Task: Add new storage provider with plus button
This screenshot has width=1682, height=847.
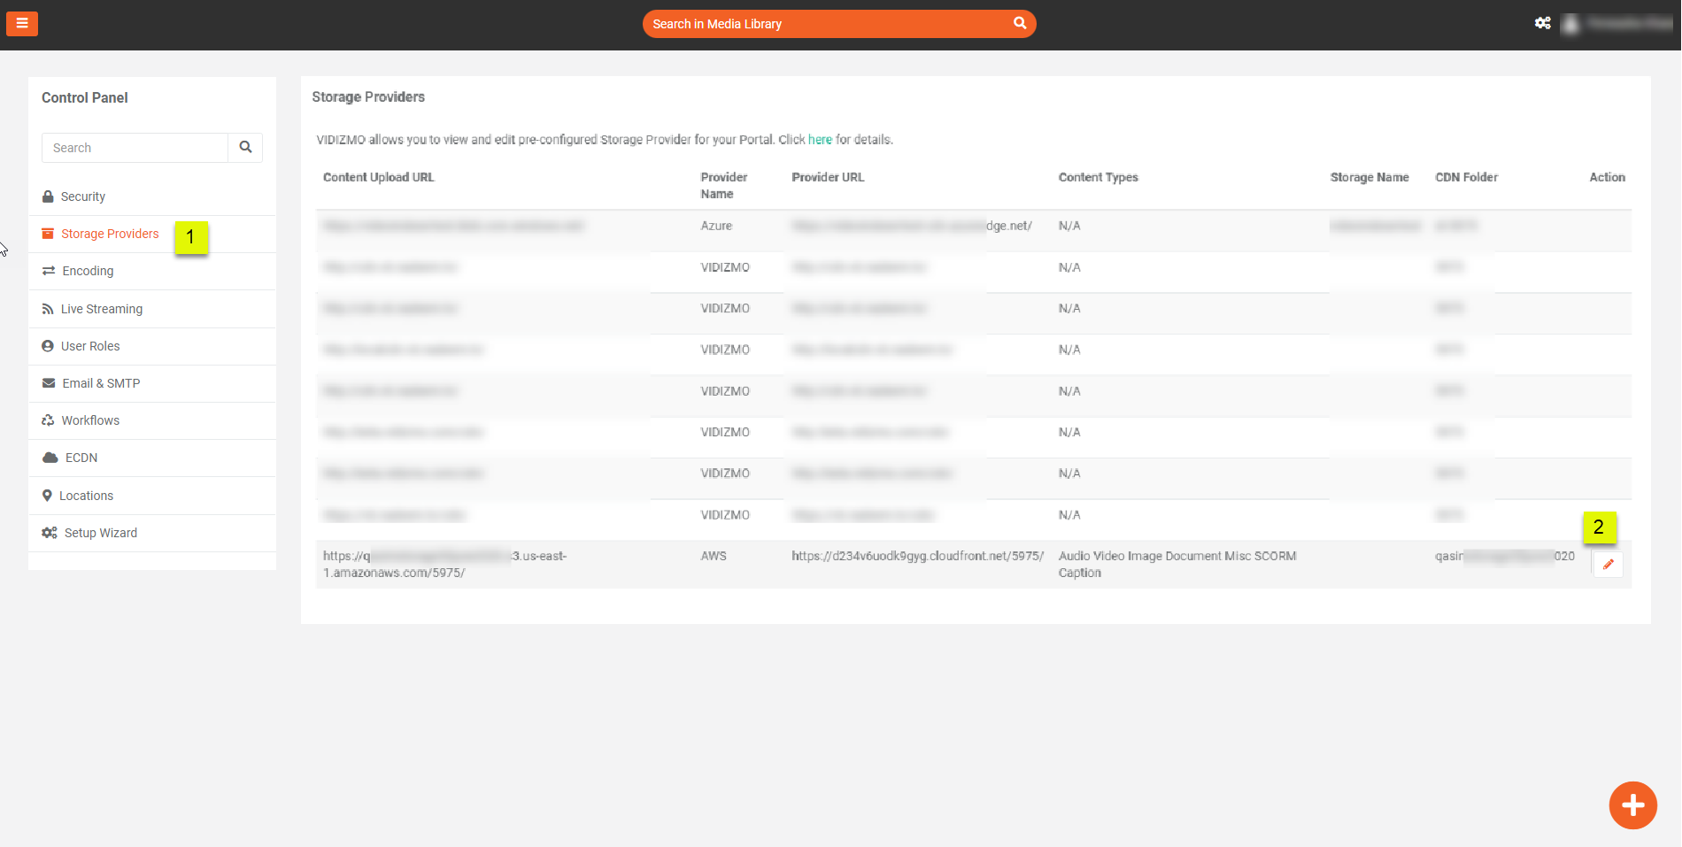Action: tap(1632, 805)
